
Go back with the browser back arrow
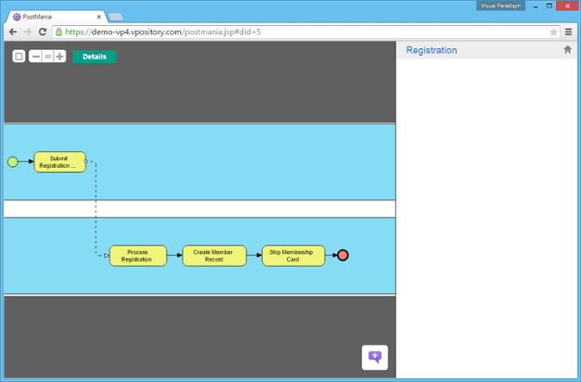pos(13,32)
